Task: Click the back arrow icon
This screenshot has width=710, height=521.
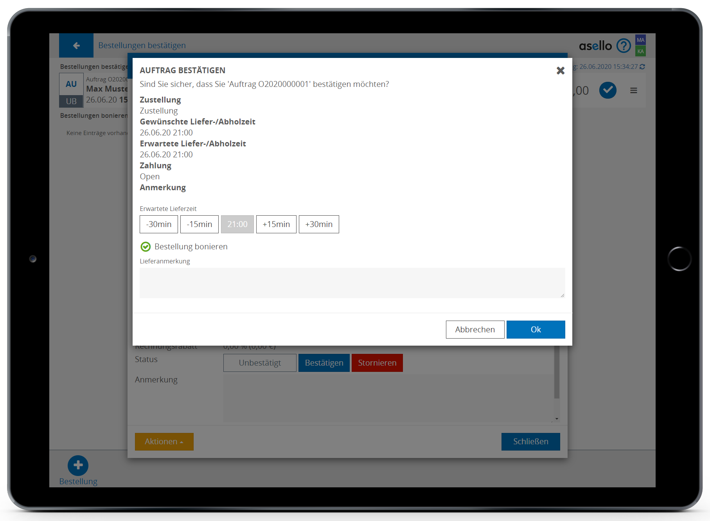Action: coord(76,45)
